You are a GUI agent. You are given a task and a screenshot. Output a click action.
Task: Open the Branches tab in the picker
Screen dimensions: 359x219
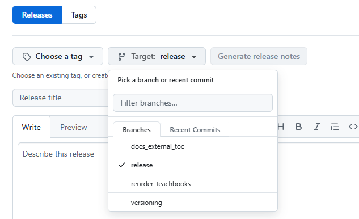137,130
